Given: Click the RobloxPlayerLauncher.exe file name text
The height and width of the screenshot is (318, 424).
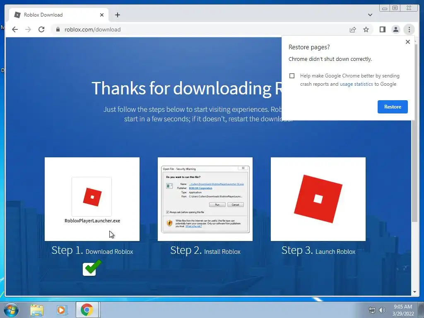Looking at the screenshot, I should [x=92, y=221].
